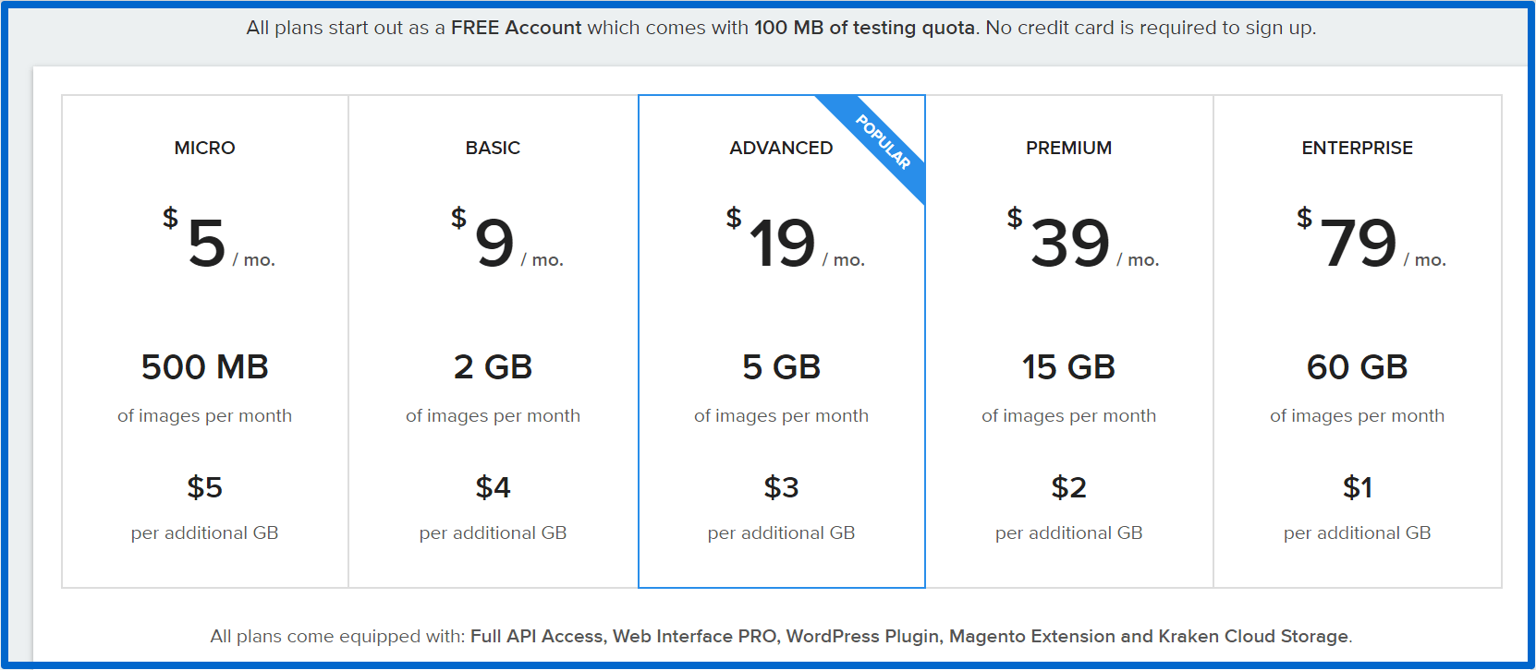Click the $9 per month price

506,242
